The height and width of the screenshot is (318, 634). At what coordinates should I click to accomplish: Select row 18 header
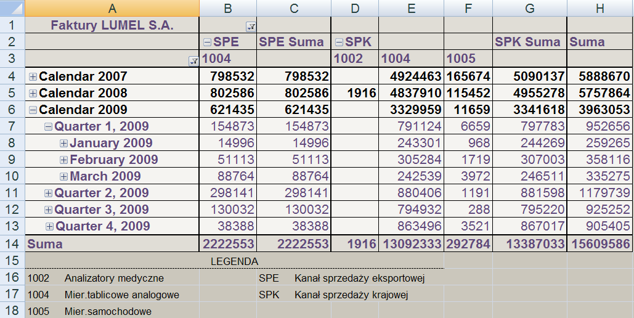point(12,311)
